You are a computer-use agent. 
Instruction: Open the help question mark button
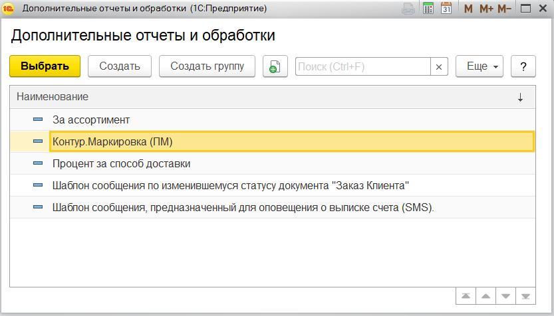coord(523,66)
